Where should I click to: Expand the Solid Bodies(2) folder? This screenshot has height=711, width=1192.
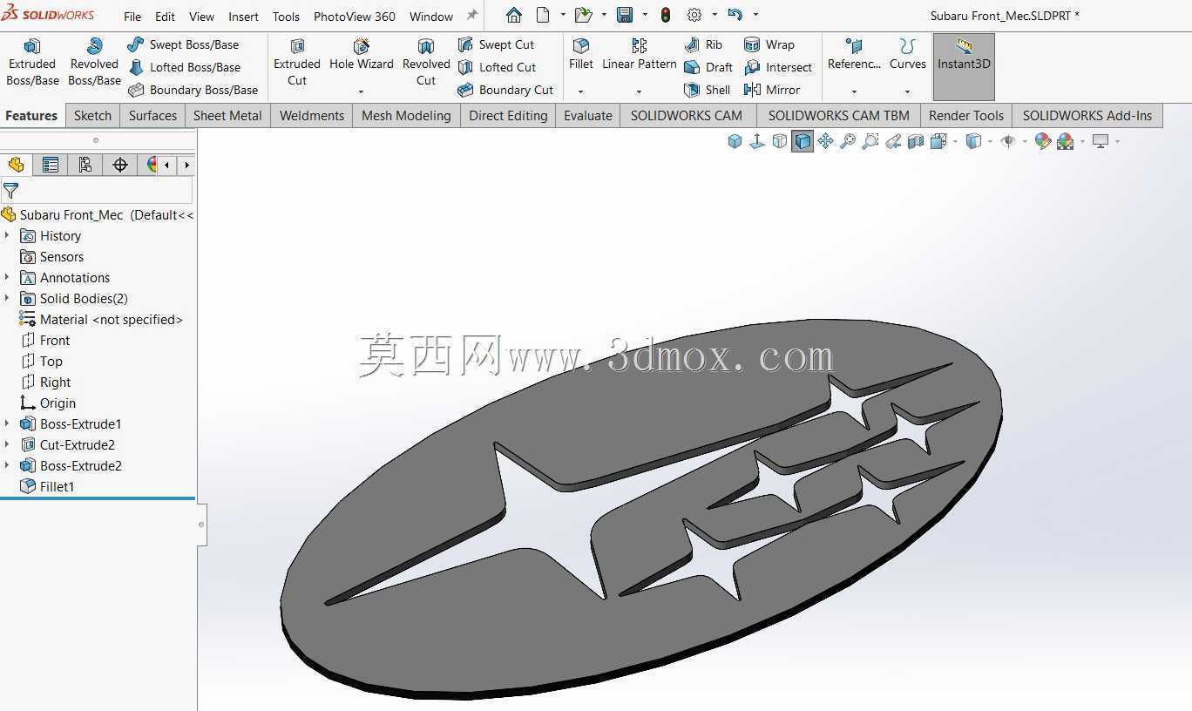tap(7, 298)
